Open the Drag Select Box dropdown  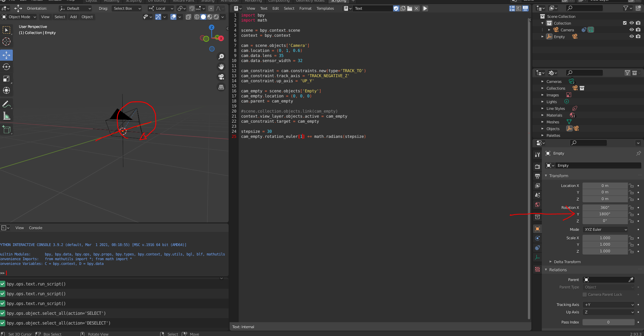pyautogui.click(x=127, y=8)
